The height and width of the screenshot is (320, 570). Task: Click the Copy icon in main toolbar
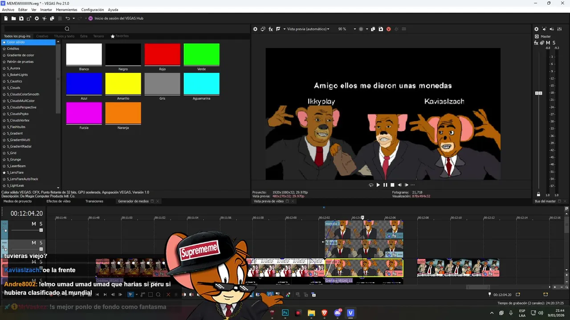(52, 18)
